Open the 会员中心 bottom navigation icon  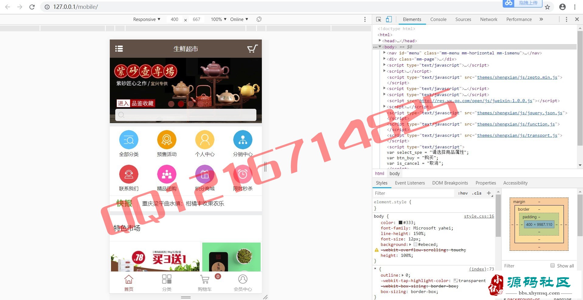click(243, 279)
